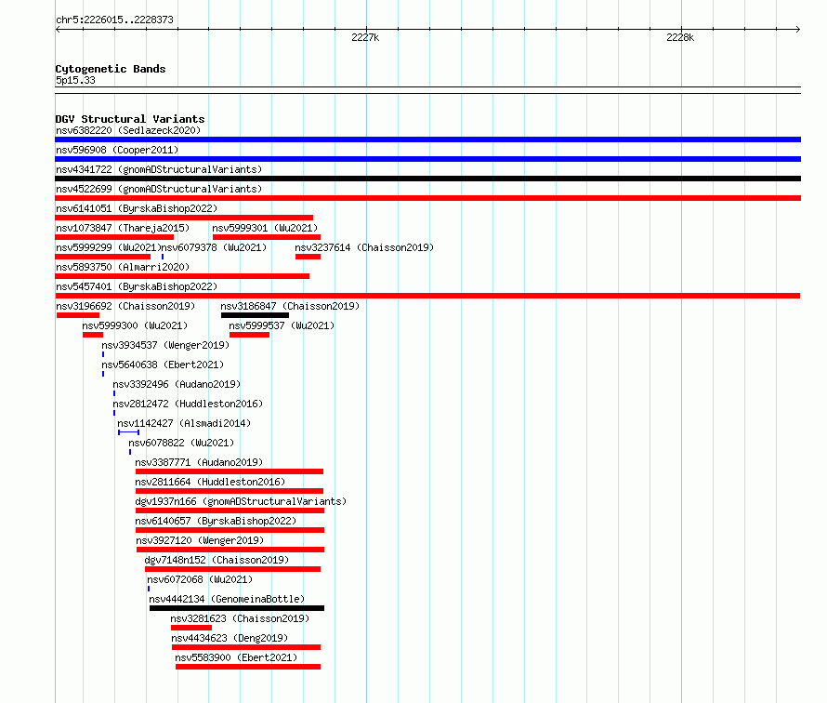
Task: Select the red bar under nsv4522699
Action: click(427, 198)
